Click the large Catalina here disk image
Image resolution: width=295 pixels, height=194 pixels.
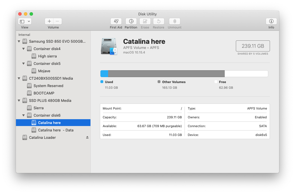point(109,46)
